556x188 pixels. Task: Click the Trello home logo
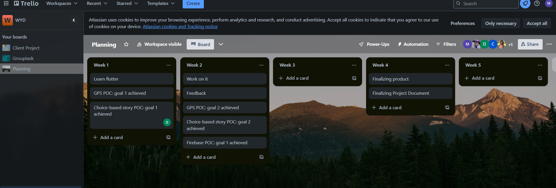coord(26,3)
